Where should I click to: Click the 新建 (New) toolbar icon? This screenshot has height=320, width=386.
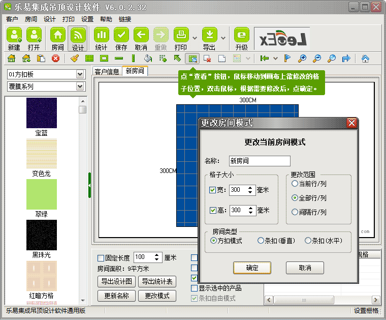click(14, 35)
